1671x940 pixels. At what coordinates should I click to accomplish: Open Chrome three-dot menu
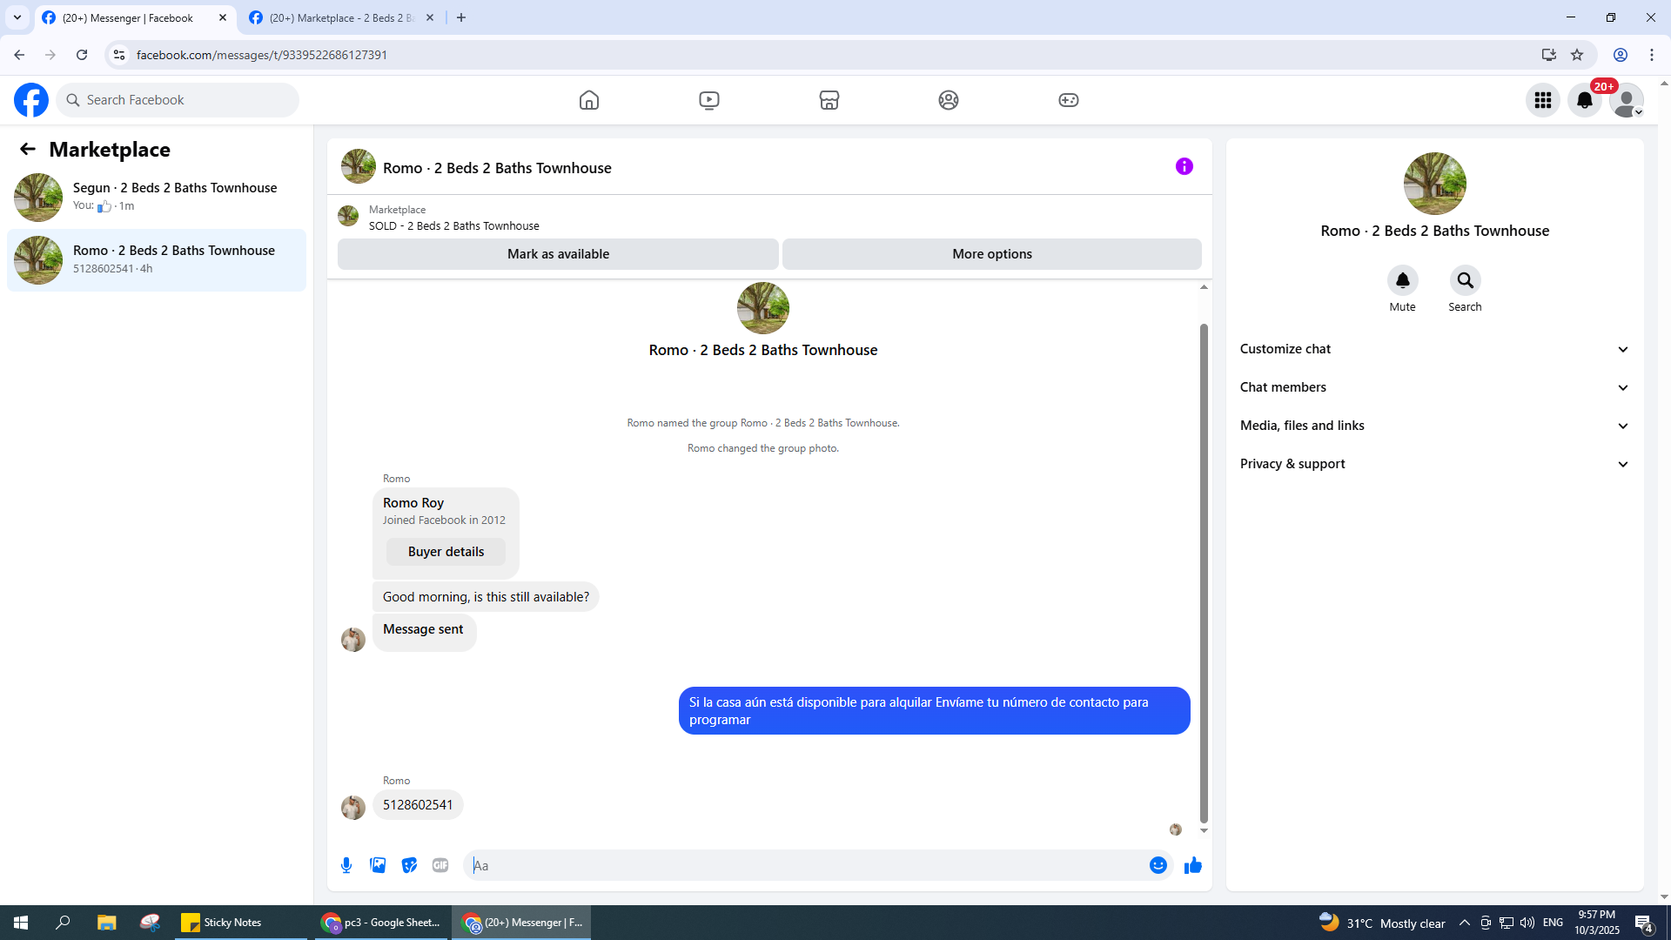pos(1652,55)
